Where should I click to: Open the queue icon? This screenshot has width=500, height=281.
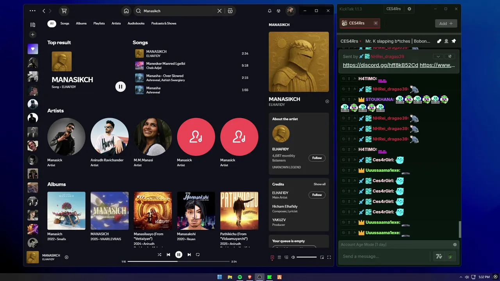pos(279,257)
